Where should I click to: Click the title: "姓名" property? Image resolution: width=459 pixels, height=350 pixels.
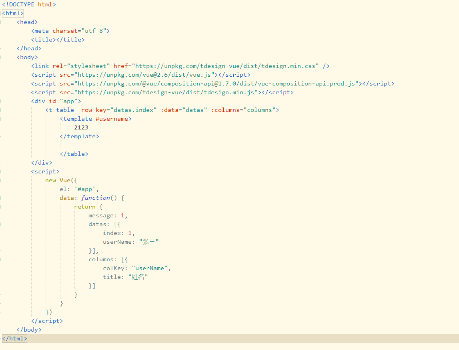(125, 277)
